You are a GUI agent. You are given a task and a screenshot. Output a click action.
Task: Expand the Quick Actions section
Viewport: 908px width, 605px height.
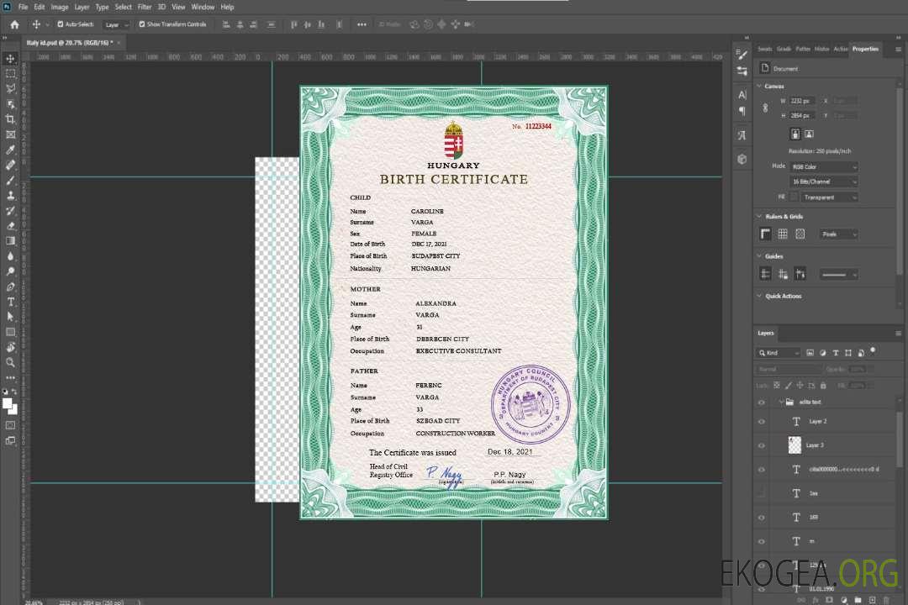759,296
